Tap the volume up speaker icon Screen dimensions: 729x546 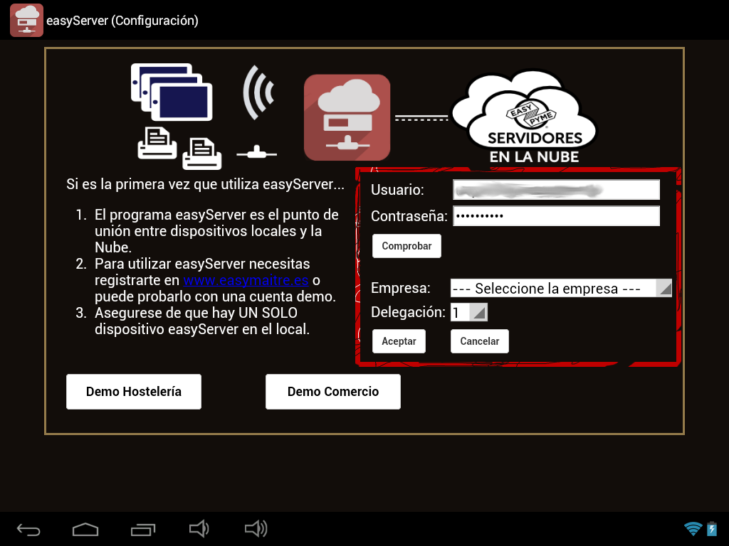(256, 529)
